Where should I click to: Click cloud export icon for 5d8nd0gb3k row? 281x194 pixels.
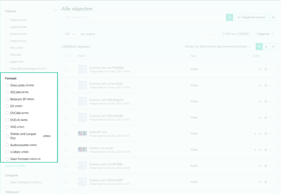click(x=261, y=101)
